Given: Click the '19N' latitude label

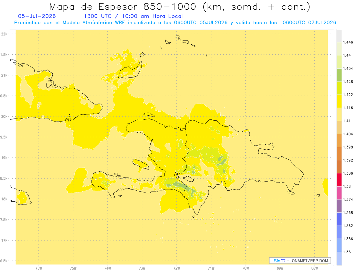Looking at the screenshot, I should (x=4, y=158).
